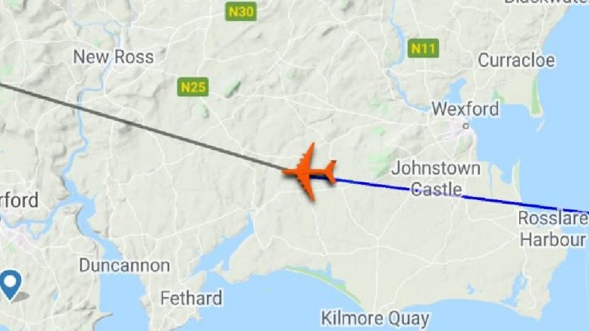Screen dimensions: 589x331
Task: Select the Rosslare Harbour label
Action: pyautogui.click(x=553, y=229)
